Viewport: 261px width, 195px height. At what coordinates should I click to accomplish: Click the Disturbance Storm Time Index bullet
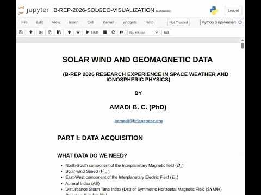click(x=144, y=189)
